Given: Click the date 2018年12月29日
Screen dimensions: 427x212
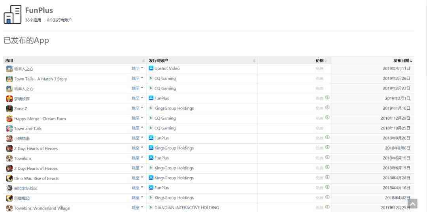Looking at the screenshot, I should (x=395, y=118).
